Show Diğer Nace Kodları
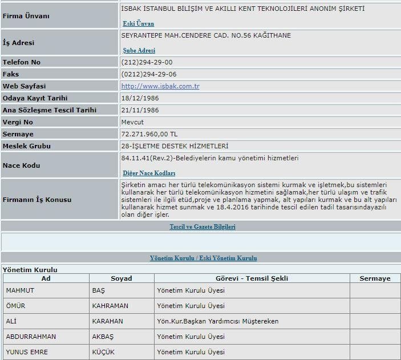The height and width of the screenshot is (360, 401). click(149, 173)
